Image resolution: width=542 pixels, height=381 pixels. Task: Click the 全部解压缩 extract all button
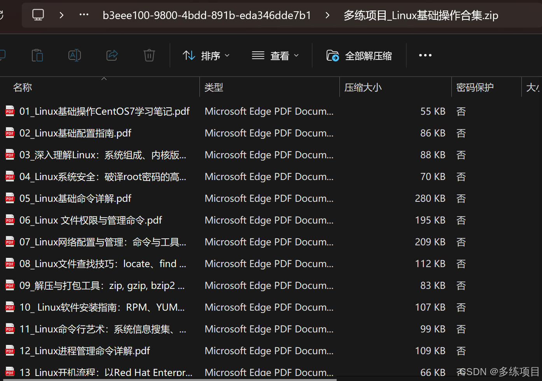(x=359, y=56)
